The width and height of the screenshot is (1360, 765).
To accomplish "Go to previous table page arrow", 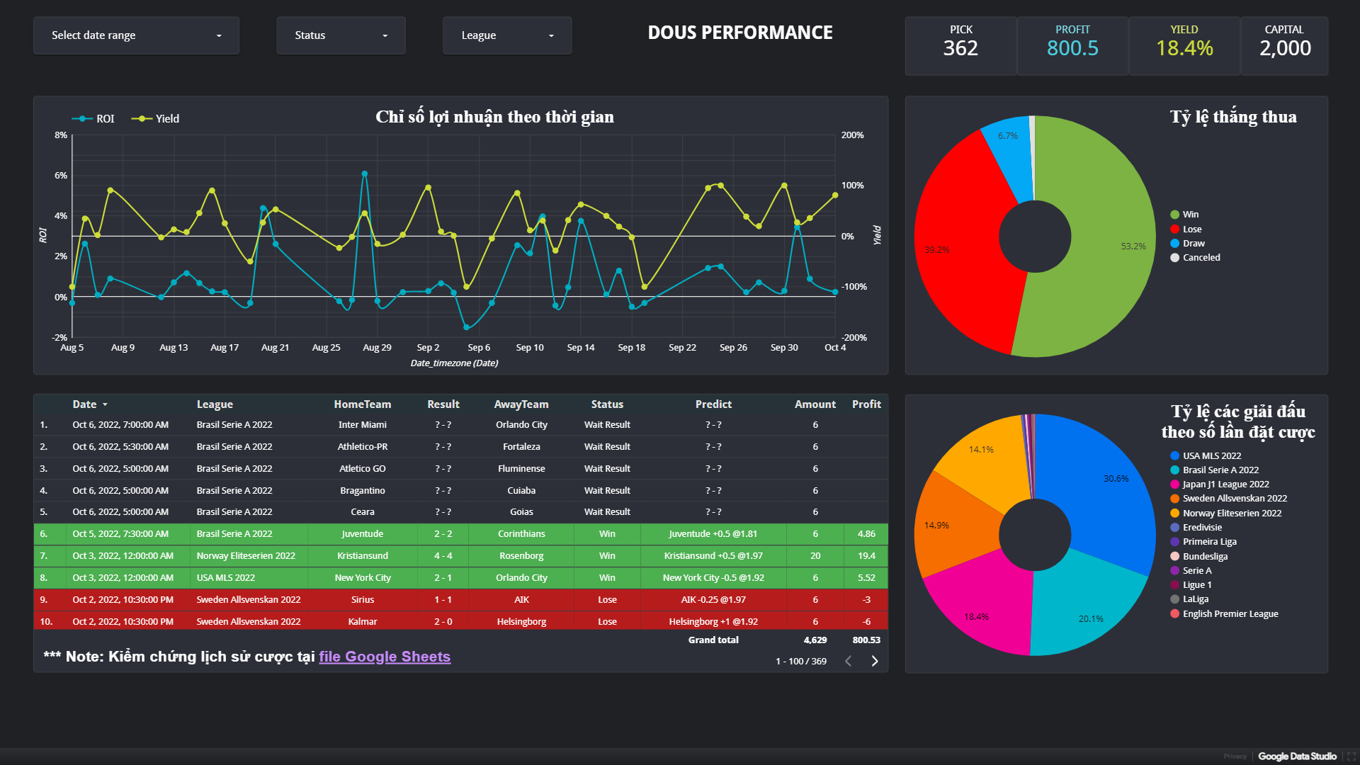I will point(848,661).
